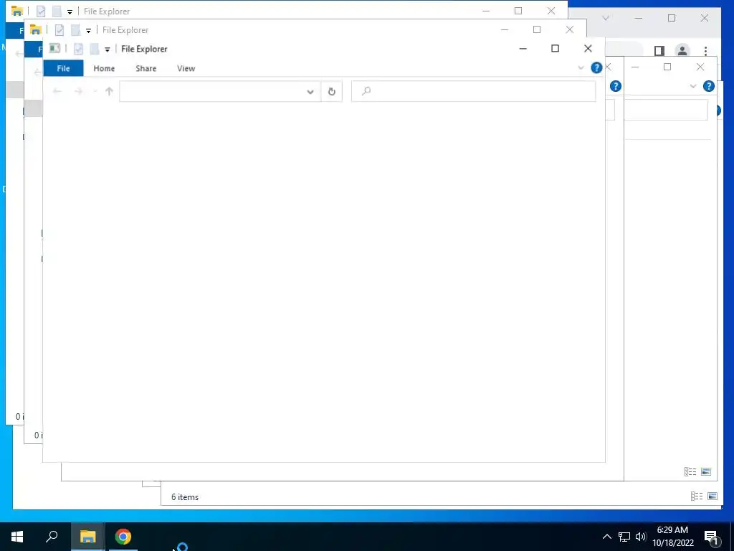Close the rearmost File Explorer window
Image resolution: width=734 pixels, height=551 pixels.
point(551,11)
